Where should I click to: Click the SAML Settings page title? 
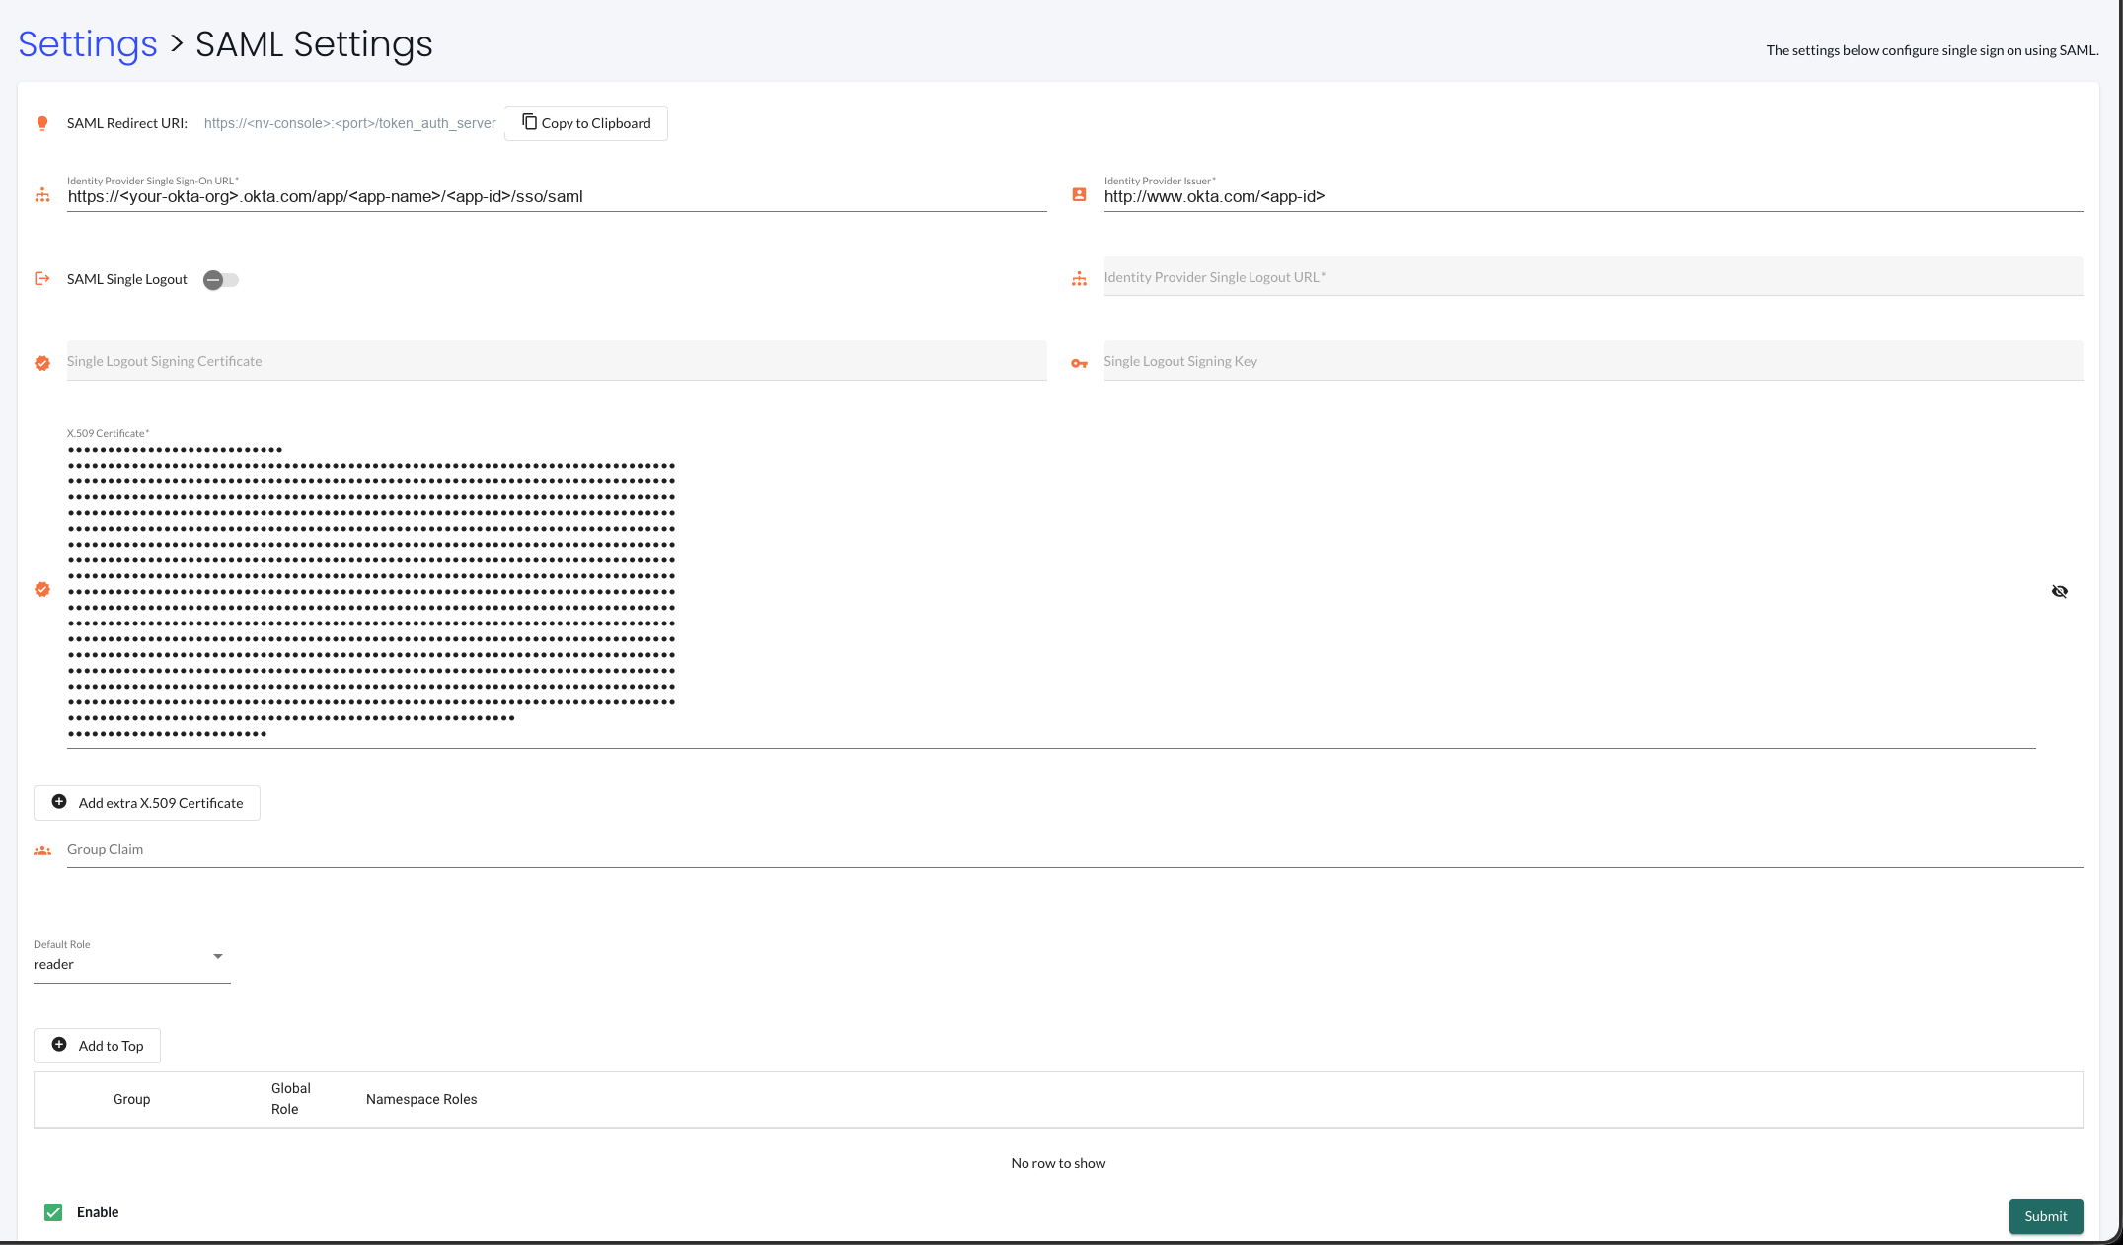pyautogui.click(x=314, y=44)
